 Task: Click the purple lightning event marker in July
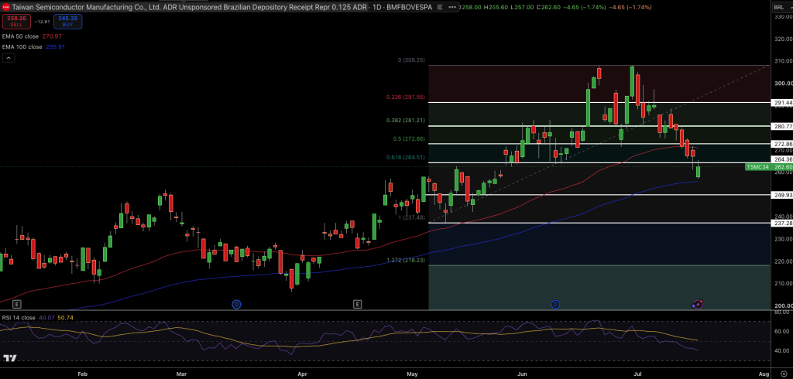coord(698,304)
